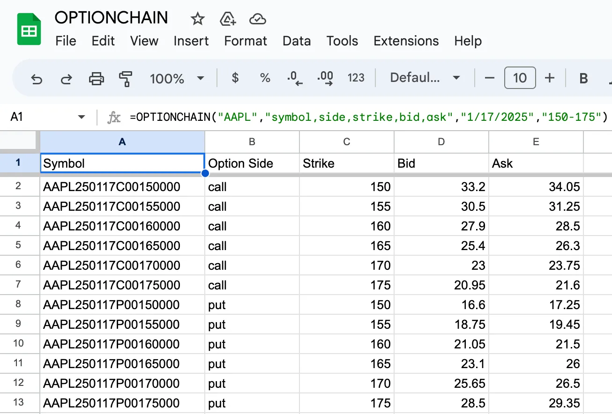This screenshot has width=612, height=414.
Task: Open the Edit menu
Action: point(103,41)
